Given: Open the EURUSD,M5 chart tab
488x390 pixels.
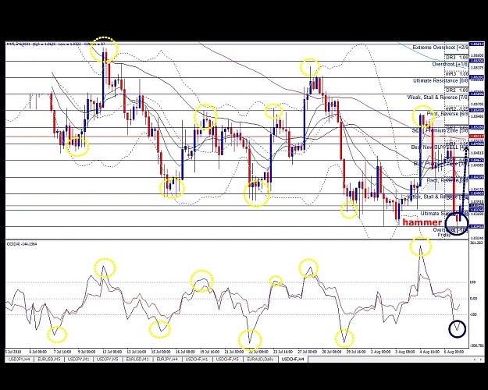Looking at the screenshot, I should click(x=49, y=360).
